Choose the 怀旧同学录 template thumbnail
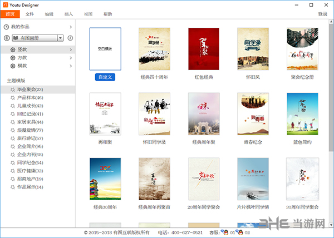Screen dimensions: 334x238 click(x=154, y=114)
